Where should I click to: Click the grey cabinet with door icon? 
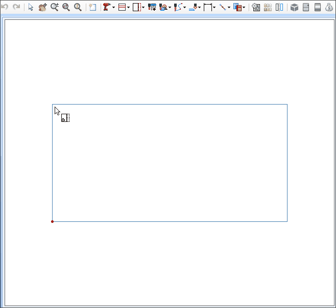pos(306,7)
